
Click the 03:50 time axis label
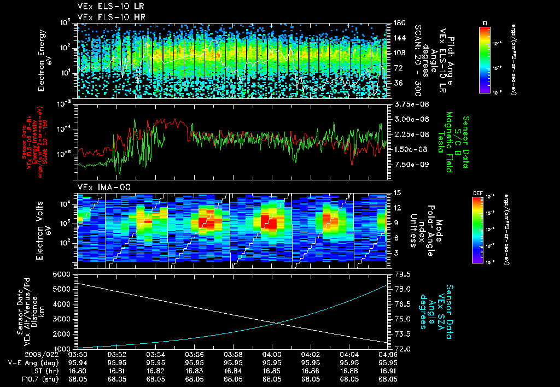point(78,355)
